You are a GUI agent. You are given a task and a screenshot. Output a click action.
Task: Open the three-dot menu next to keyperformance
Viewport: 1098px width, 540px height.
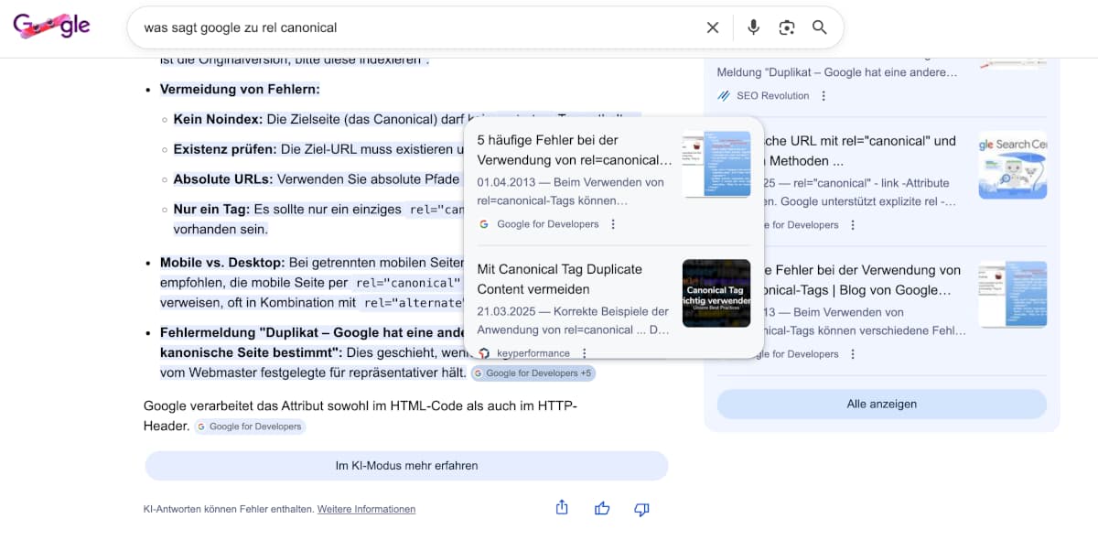coord(584,352)
